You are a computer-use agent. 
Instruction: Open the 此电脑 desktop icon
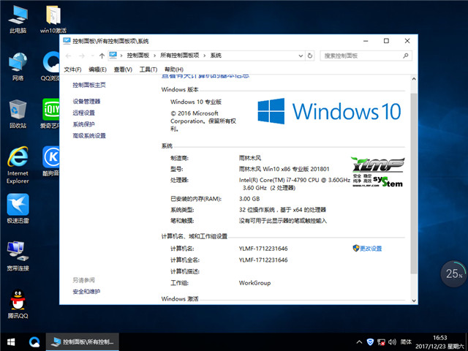(18, 18)
